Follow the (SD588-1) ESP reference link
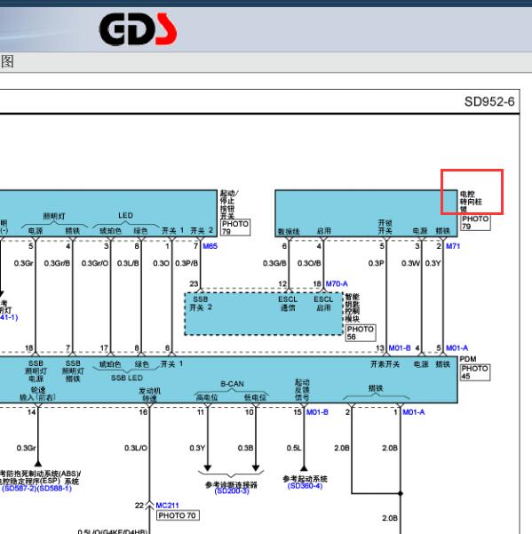532x534 pixels. click(x=54, y=489)
